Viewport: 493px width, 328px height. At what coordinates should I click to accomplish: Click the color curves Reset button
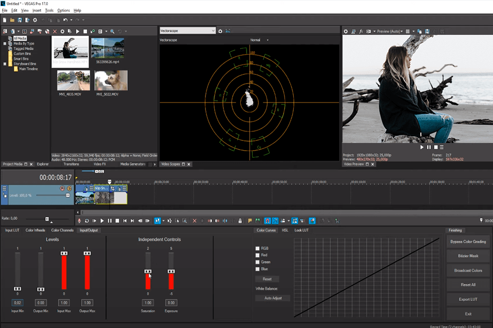pos(267,279)
